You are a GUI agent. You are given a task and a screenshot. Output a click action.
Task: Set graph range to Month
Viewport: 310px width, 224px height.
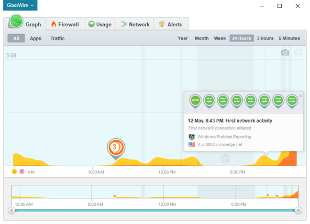tap(202, 38)
